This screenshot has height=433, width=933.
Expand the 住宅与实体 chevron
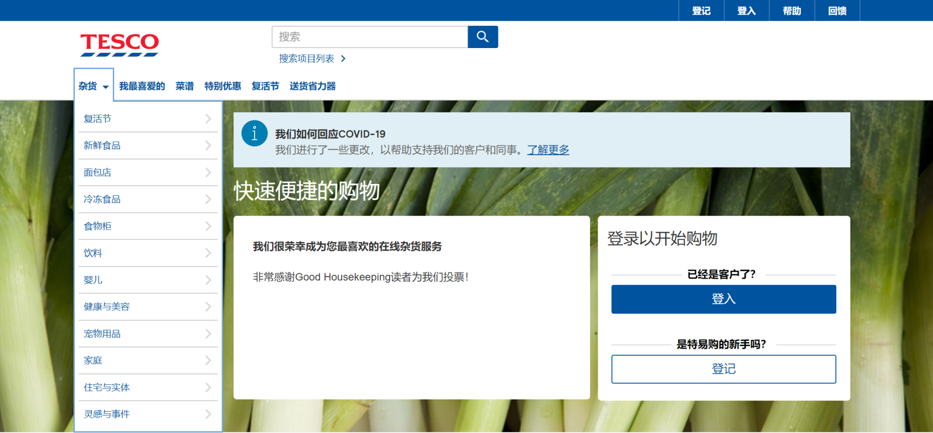[x=208, y=387]
